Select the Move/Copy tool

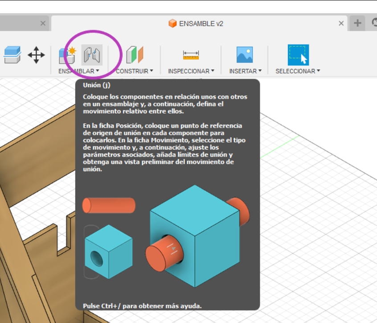(37, 54)
